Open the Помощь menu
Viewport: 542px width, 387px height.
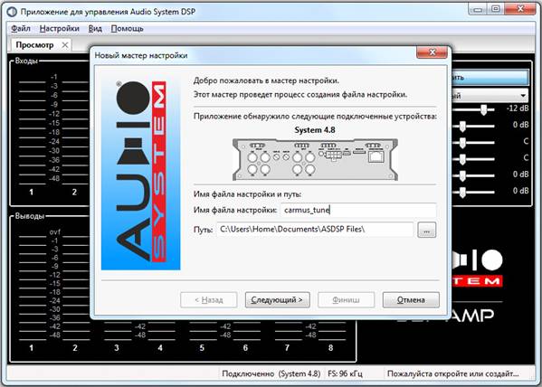[x=128, y=29]
